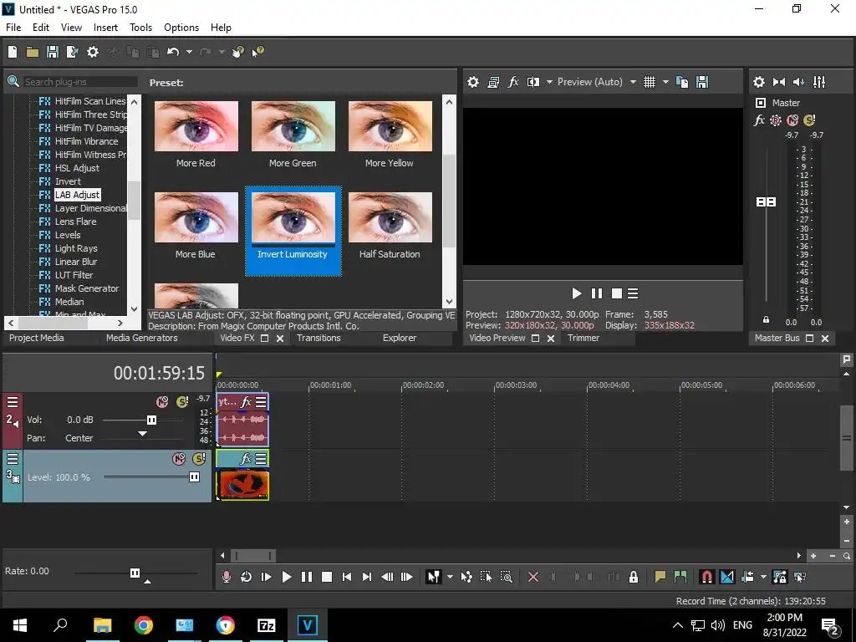Select the Envelope Edit tool
This screenshot has width=856, height=642.
(466, 577)
